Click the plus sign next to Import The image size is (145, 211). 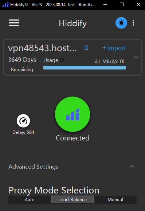pos(104,48)
